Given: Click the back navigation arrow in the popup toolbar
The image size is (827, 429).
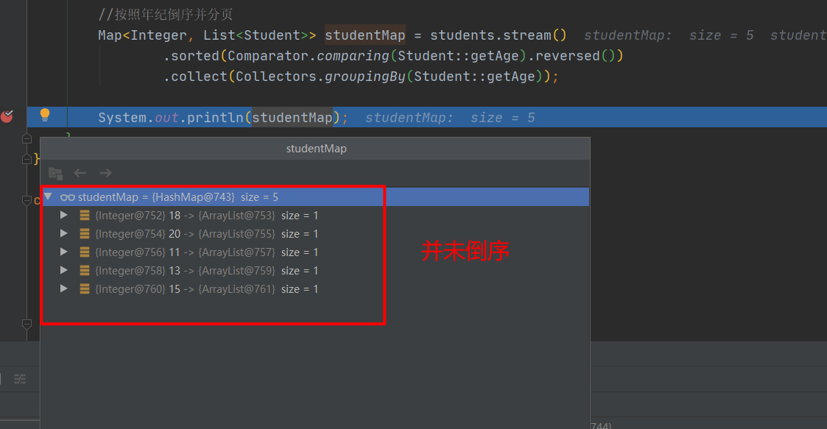Looking at the screenshot, I should tap(80, 173).
